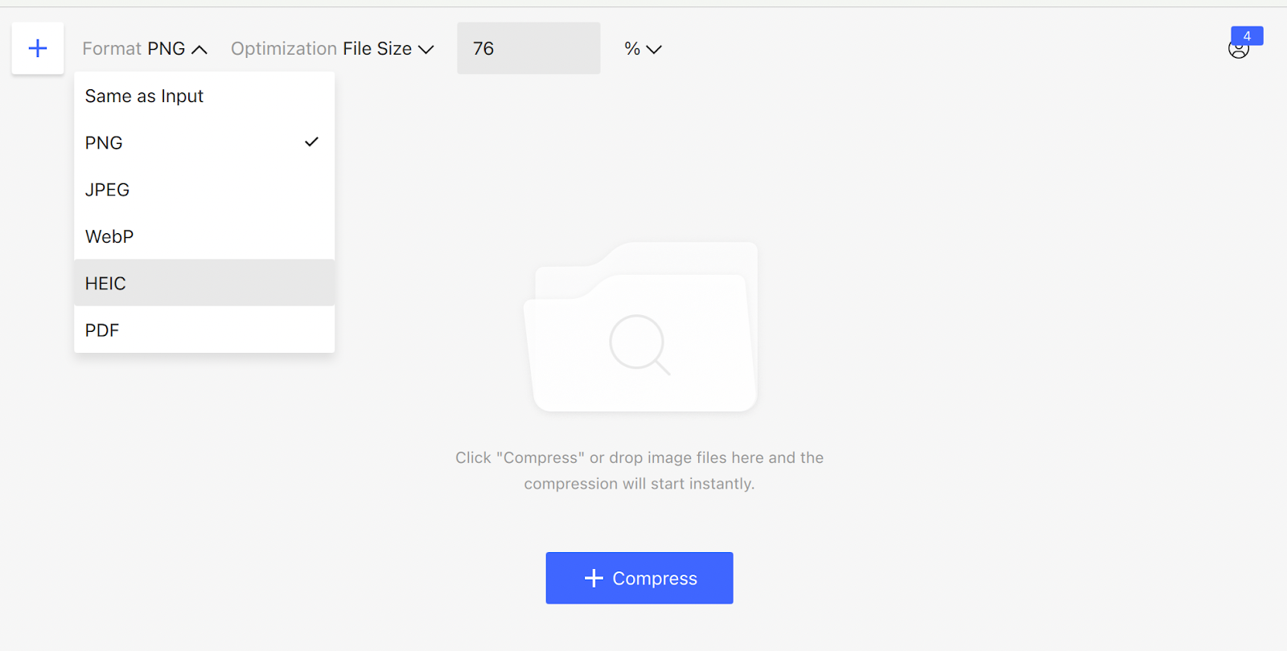The height and width of the screenshot is (651, 1287).
Task: Click the chevron beside File Size
Action: point(426,50)
